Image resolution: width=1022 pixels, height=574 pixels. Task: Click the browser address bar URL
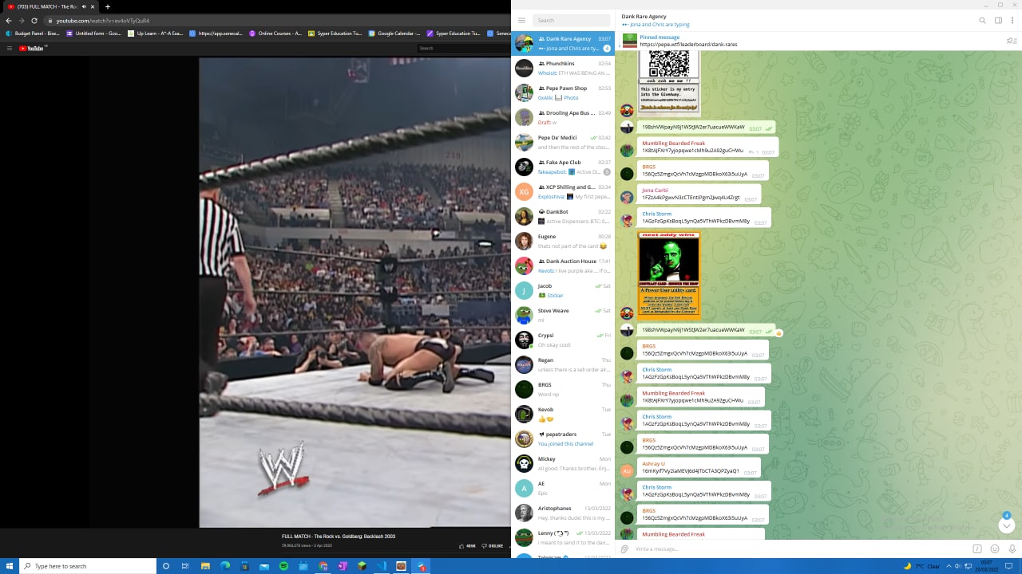pos(103,21)
